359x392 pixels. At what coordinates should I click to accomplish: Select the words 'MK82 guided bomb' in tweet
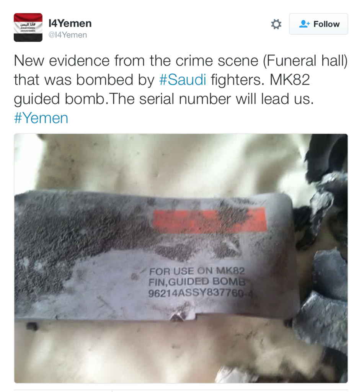(x=162, y=89)
